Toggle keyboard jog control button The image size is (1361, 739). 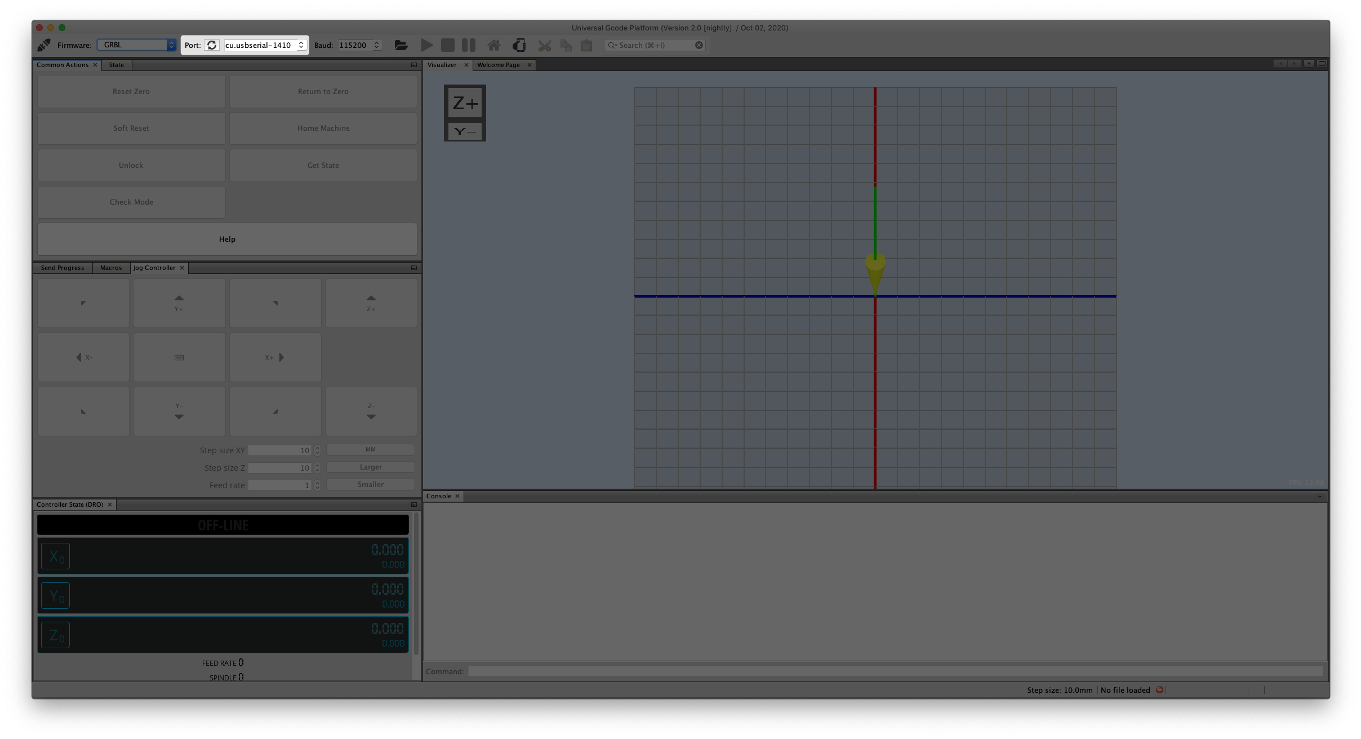[x=179, y=357]
